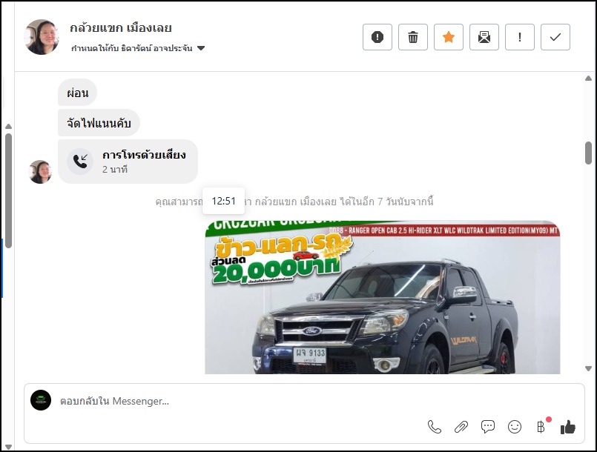Screen dimensions: 597x452
Task: Mark conversation unread with envelope icon
Action: pyautogui.click(x=484, y=37)
